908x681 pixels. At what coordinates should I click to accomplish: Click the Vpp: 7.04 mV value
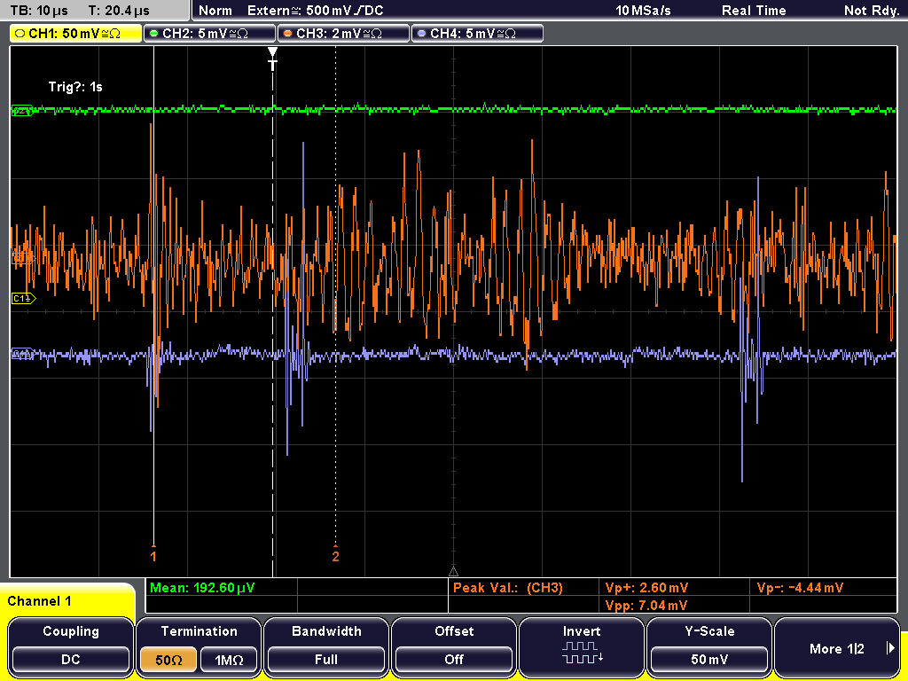pos(646,606)
